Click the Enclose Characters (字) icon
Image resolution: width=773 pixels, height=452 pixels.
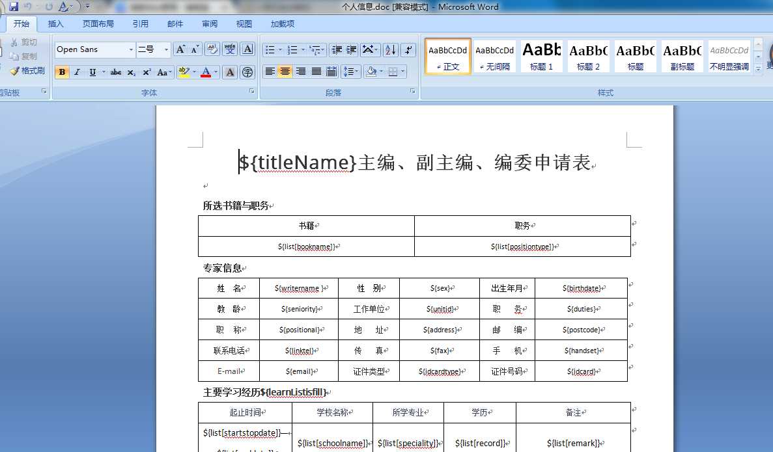(247, 72)
